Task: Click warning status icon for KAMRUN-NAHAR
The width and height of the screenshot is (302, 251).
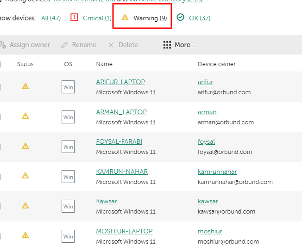Action: [25, 176]
